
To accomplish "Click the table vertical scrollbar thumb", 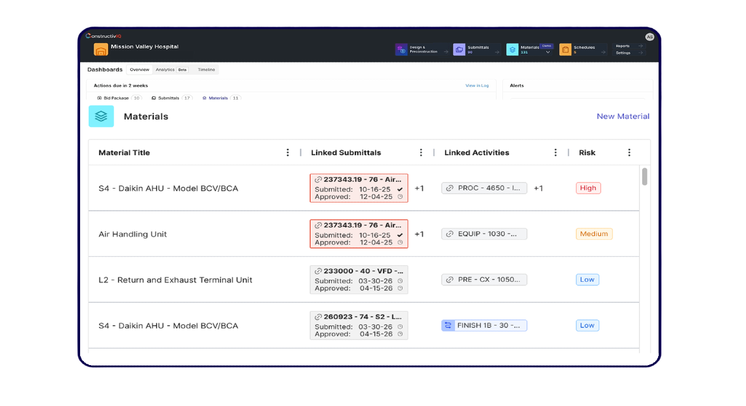I will tap(644, 176).
